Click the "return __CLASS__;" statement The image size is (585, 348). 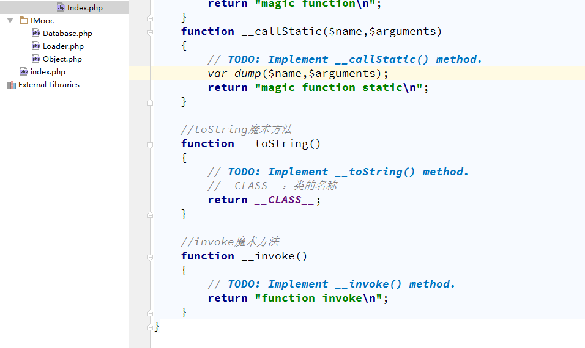tap(264, 200)
